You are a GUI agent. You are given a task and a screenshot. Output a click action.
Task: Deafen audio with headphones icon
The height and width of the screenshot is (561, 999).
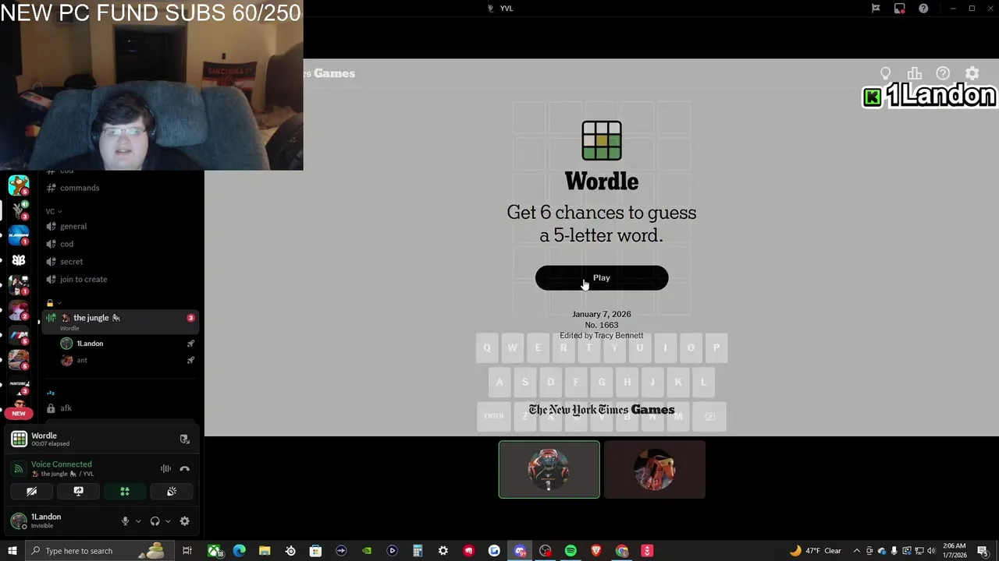(x=155, y=521)
